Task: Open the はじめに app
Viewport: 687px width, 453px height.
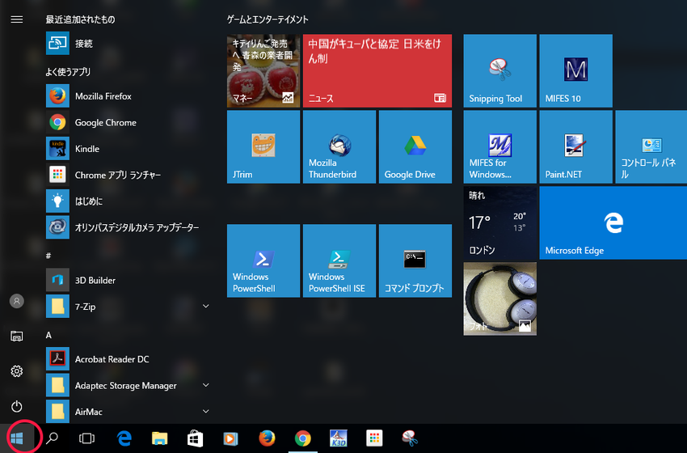Action: pyautogui.click(x=127, y=201)
